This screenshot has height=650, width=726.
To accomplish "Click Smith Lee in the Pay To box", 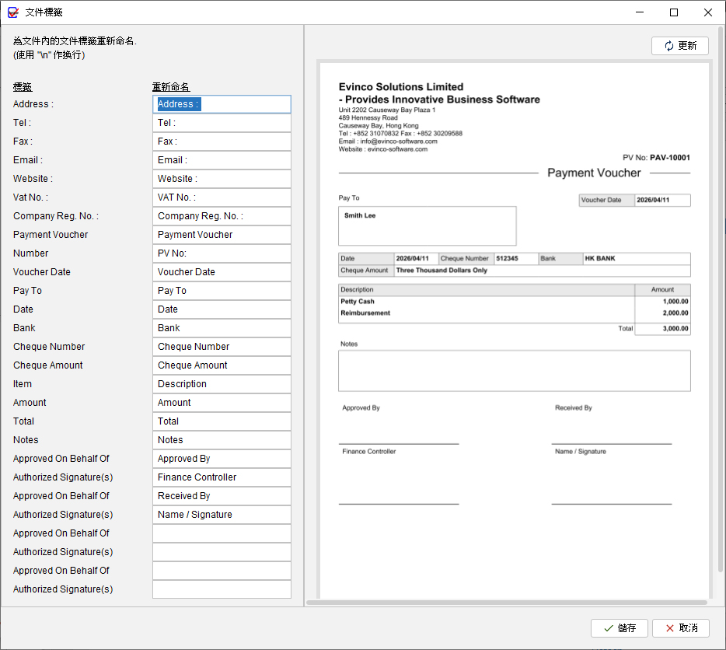I will pos(360,215).
